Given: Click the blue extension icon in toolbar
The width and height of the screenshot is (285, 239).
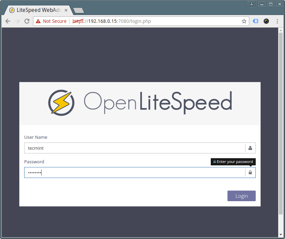Looking at the screenshot, I should pyautogui.click(x=255, y=21).
